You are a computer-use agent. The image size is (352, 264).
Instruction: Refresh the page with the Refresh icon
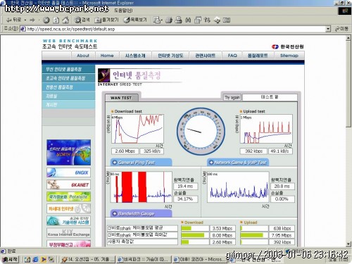pos(56,20)
